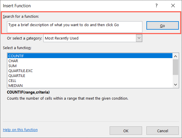Click the Cancel button
The image size is (182, 138).
coord(162,131)
